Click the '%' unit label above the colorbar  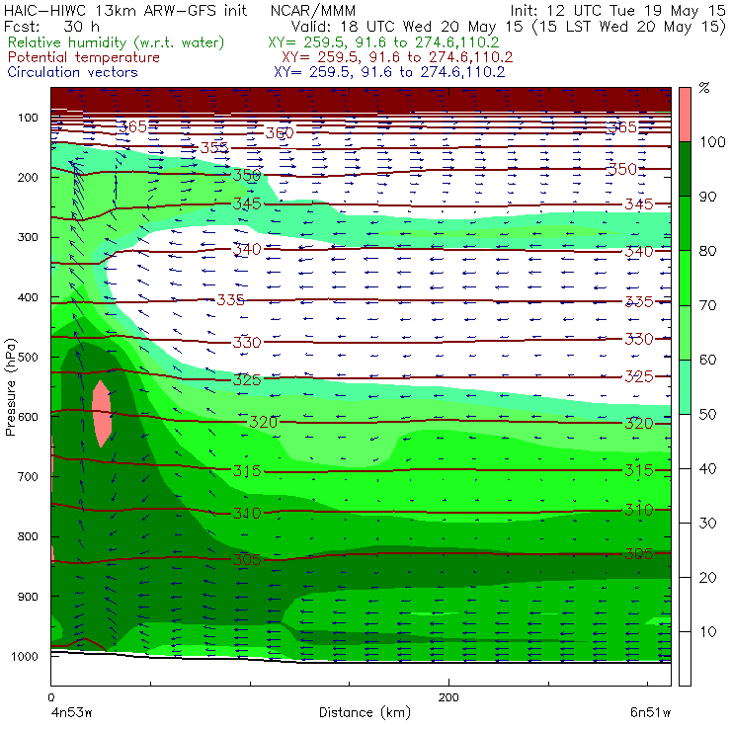[704, 88]
